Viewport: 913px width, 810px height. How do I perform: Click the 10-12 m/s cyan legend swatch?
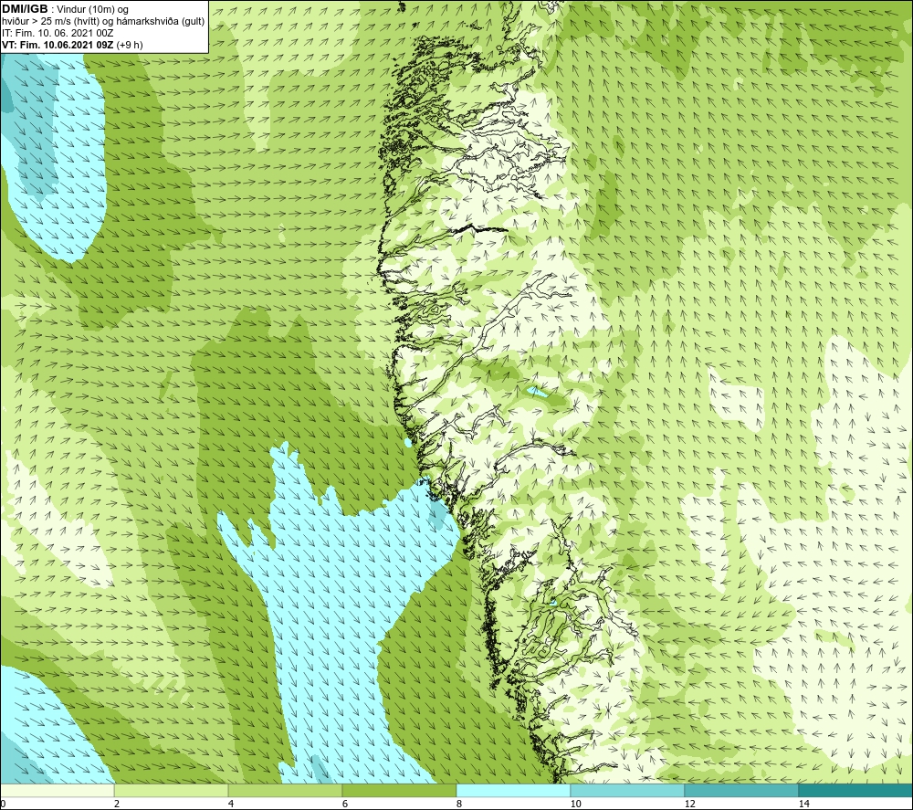pyautogui.click(x=627, y=791)
